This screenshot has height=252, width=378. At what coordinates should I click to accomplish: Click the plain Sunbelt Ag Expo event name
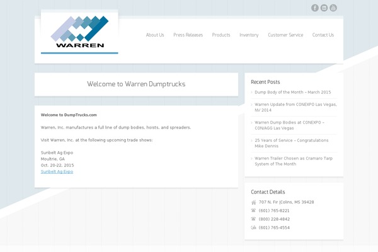point(57,152)
